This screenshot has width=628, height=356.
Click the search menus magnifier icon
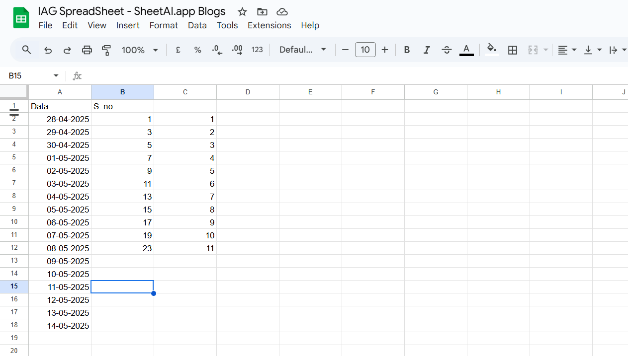coord(27,50)
